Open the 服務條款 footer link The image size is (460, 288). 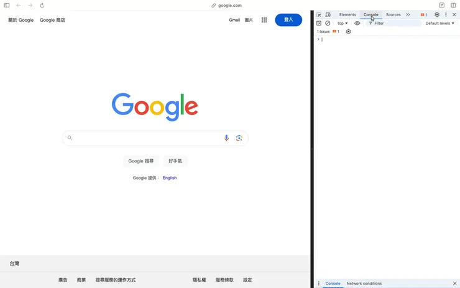click(x=224, y=280)
